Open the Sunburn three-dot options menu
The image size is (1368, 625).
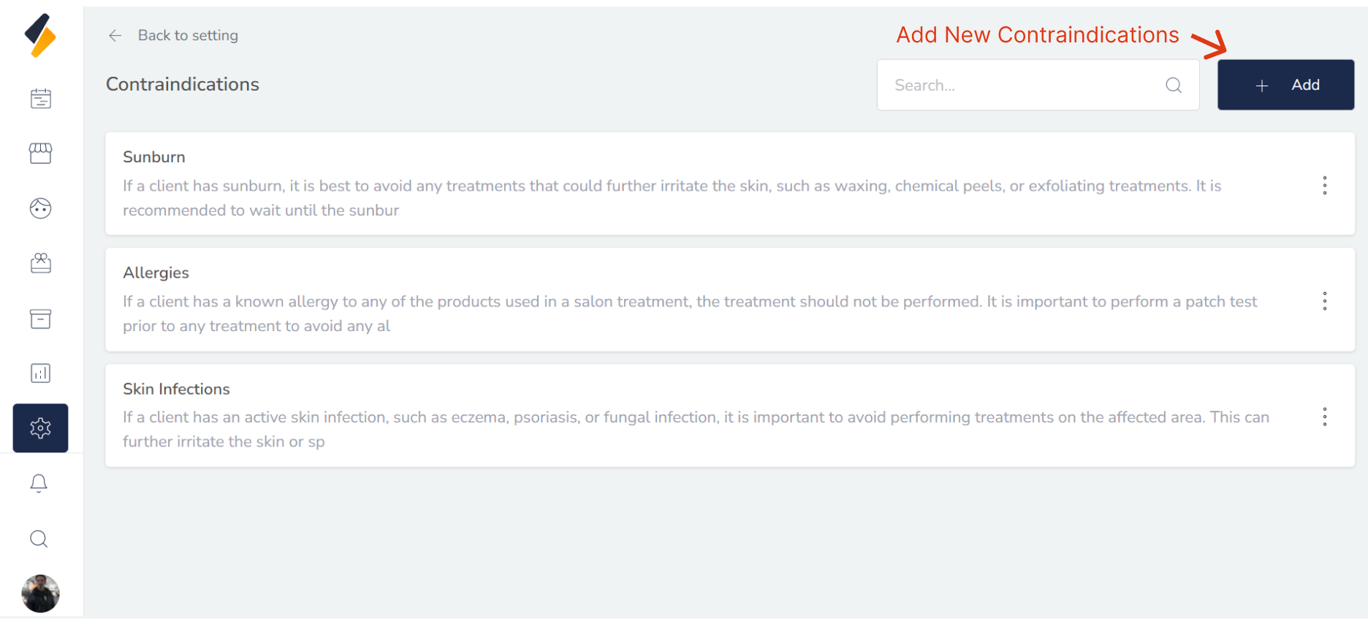[1325, 185]
